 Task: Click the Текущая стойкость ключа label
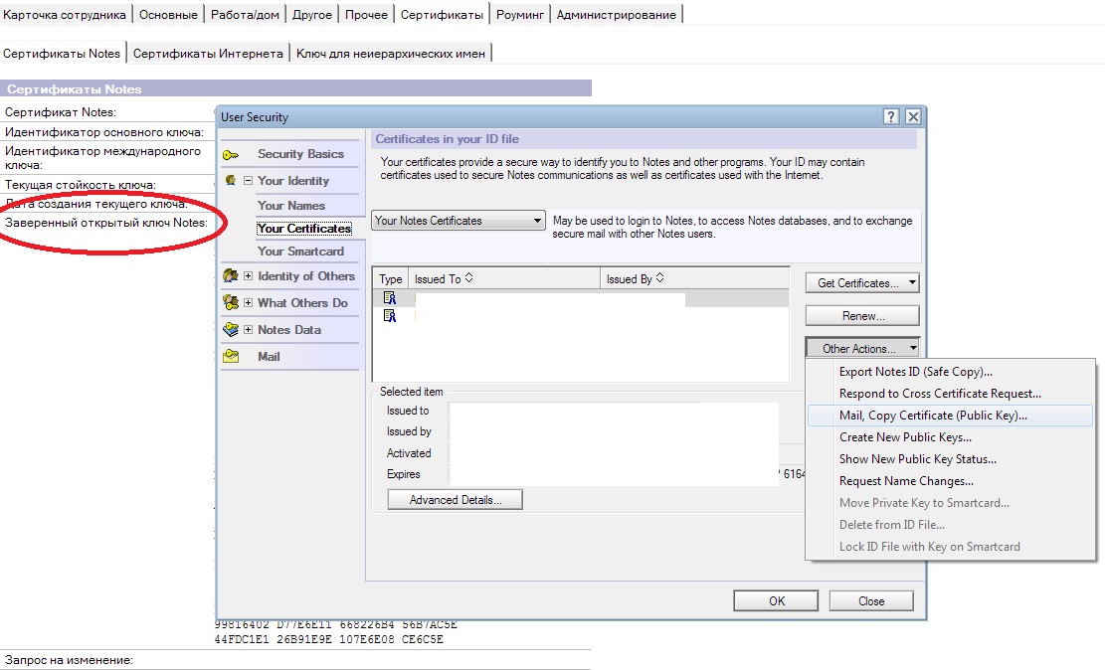(81, 185)
